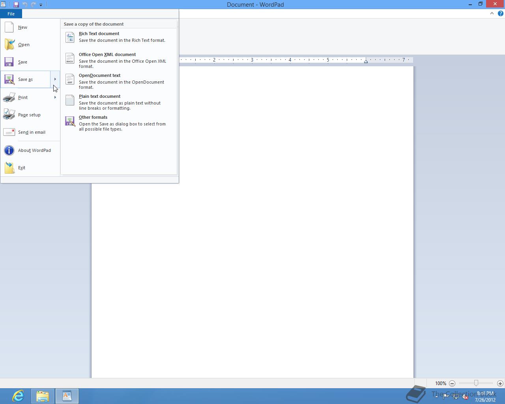Expand the Print submenu arrow
Viewport: 505px width, 404px height.
click(55, 97)
